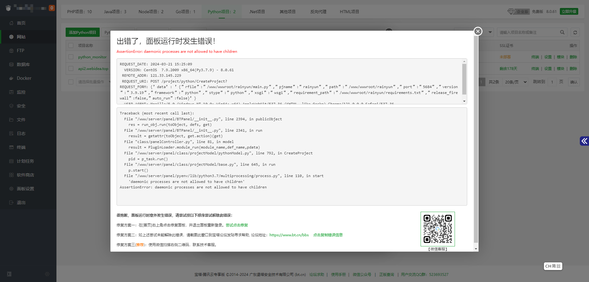Click 模块 for the api2.webidea.top row
Image resolution: width=589 pixels, height=282 pixels.
(560, 68)
